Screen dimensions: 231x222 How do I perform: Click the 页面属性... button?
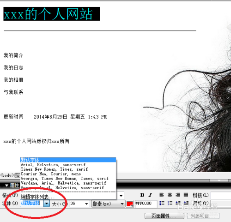[164, 216]
